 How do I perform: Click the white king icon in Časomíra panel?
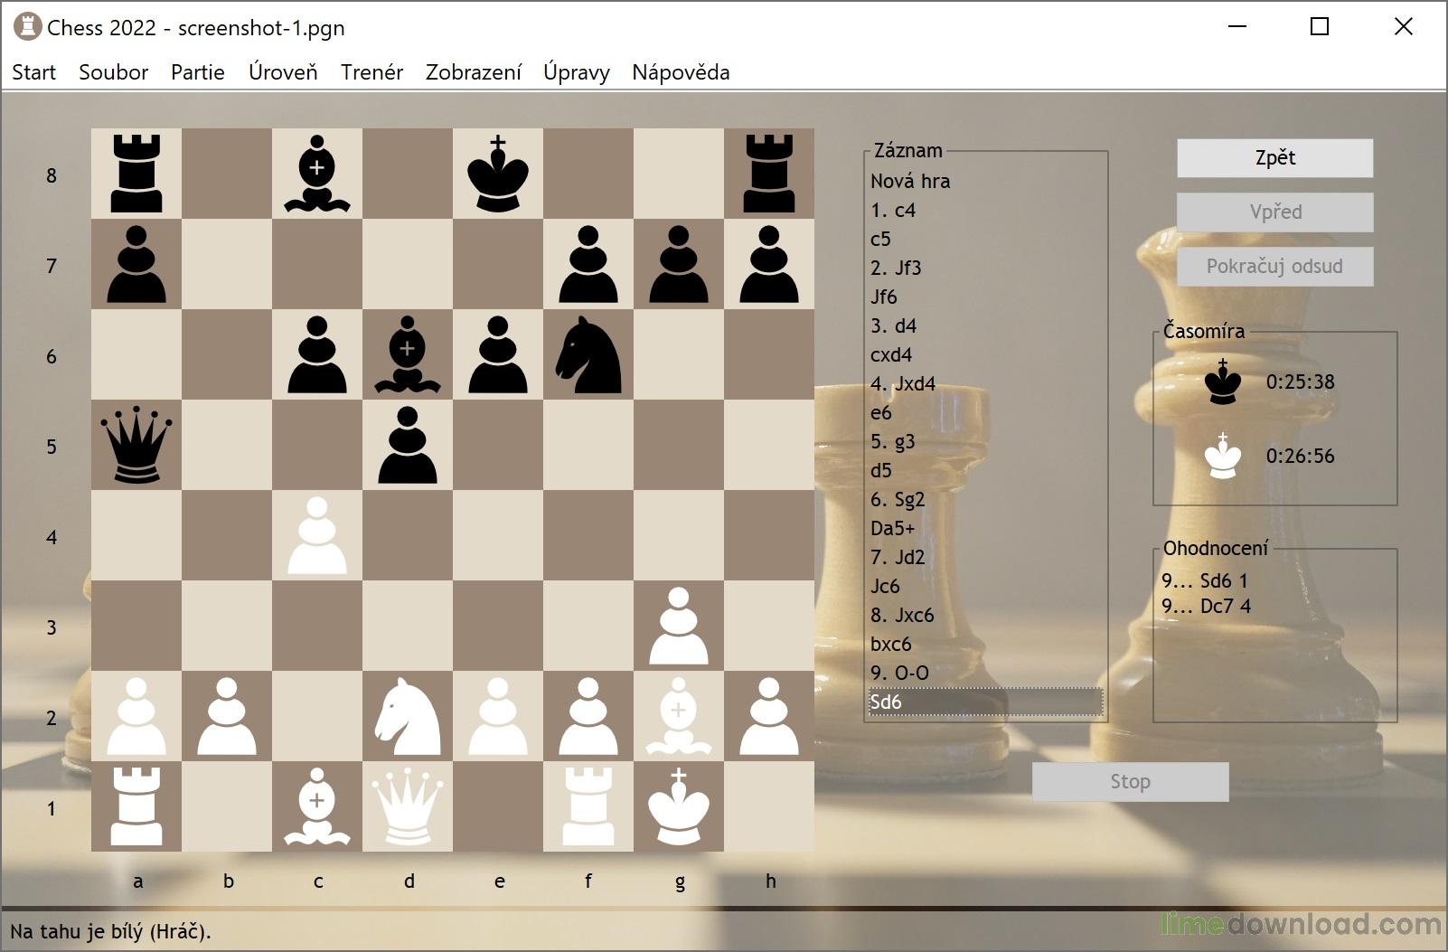point(1222,457)
